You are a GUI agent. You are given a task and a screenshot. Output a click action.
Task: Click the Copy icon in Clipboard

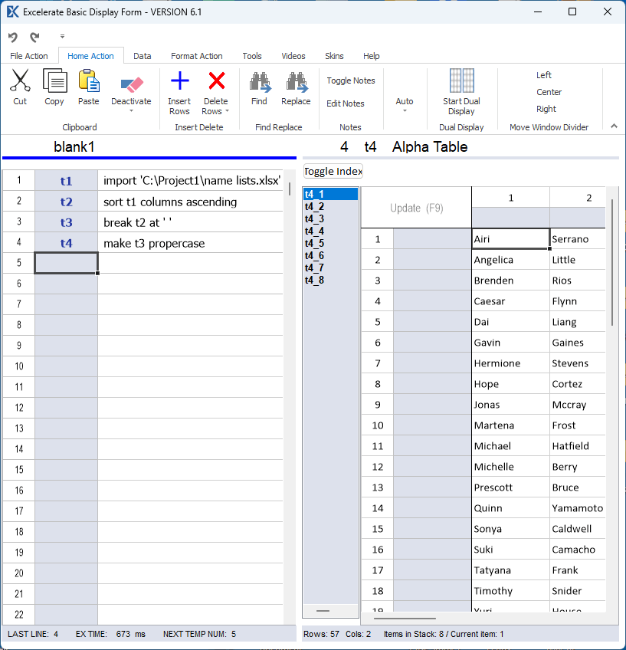(x=54, y=80)
